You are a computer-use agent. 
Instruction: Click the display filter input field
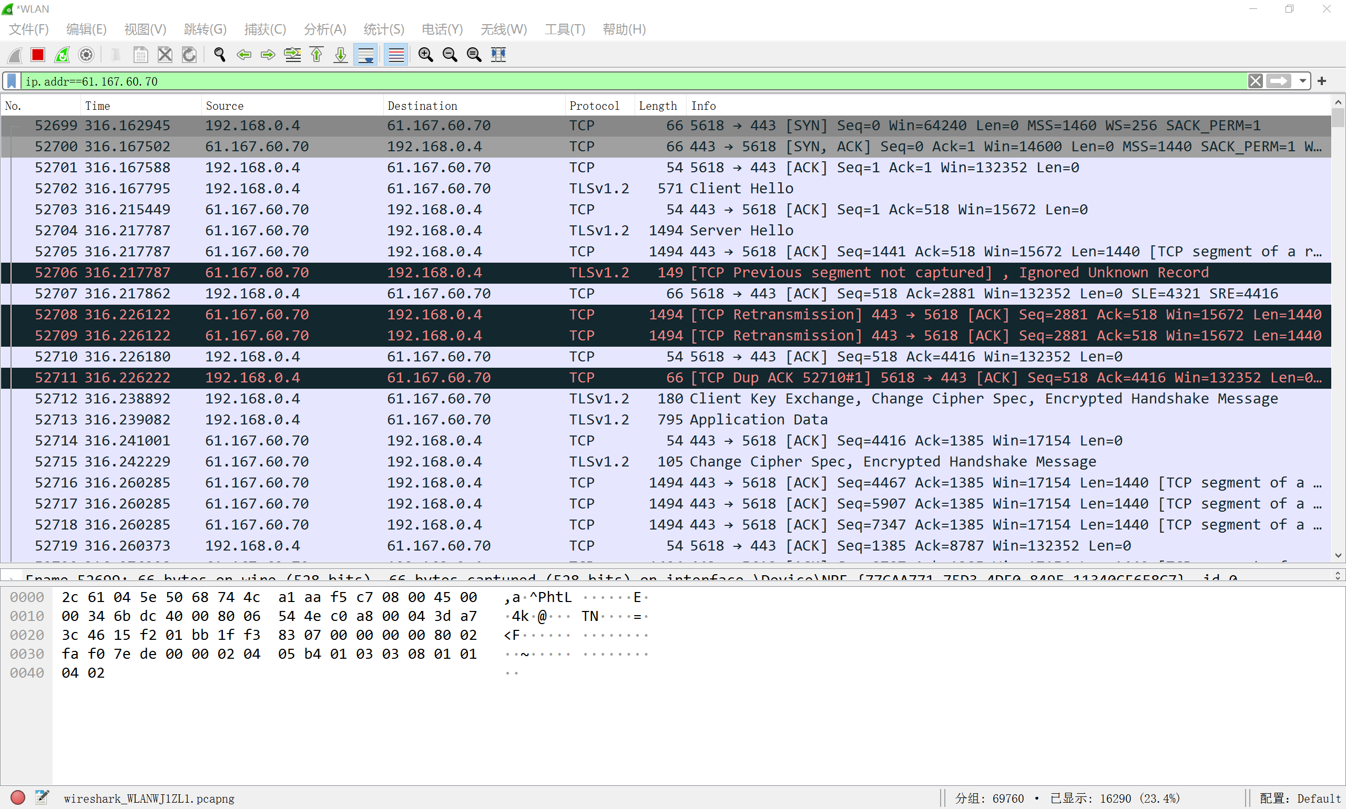coord(633,81)
